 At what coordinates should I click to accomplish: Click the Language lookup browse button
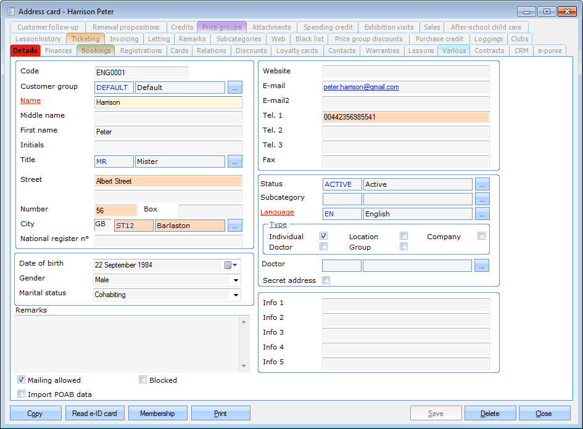tap(482, 214)
